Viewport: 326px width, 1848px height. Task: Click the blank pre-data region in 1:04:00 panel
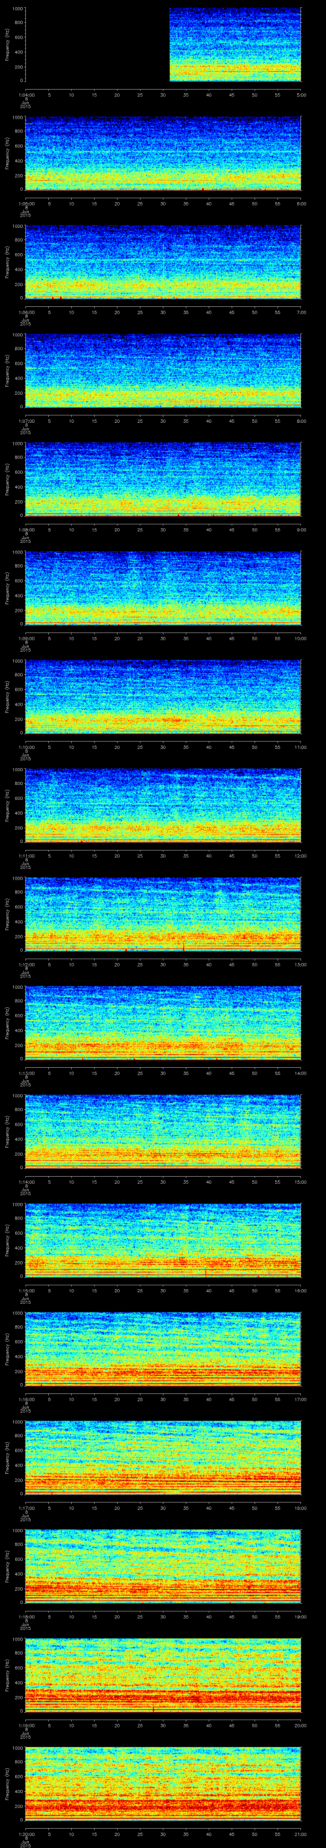click(x=97, y=45)
